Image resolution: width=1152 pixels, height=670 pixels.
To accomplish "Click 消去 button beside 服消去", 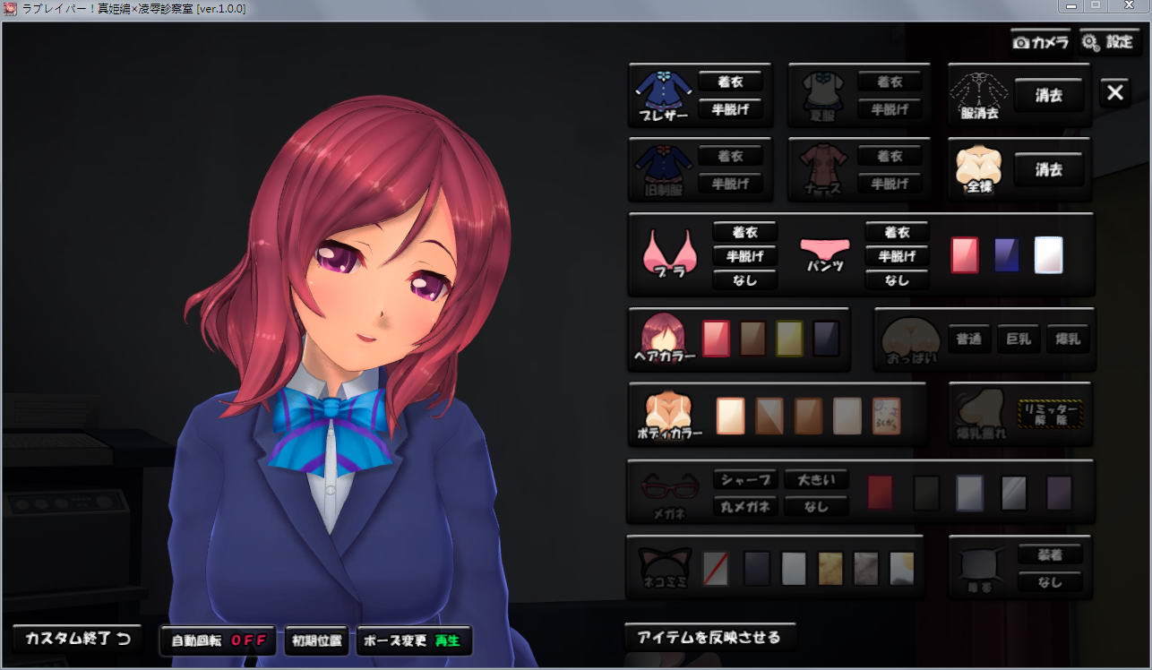I will [x=1049, y=95].
